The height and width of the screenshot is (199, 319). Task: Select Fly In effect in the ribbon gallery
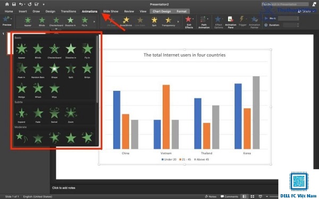click(x=85, y=22)
